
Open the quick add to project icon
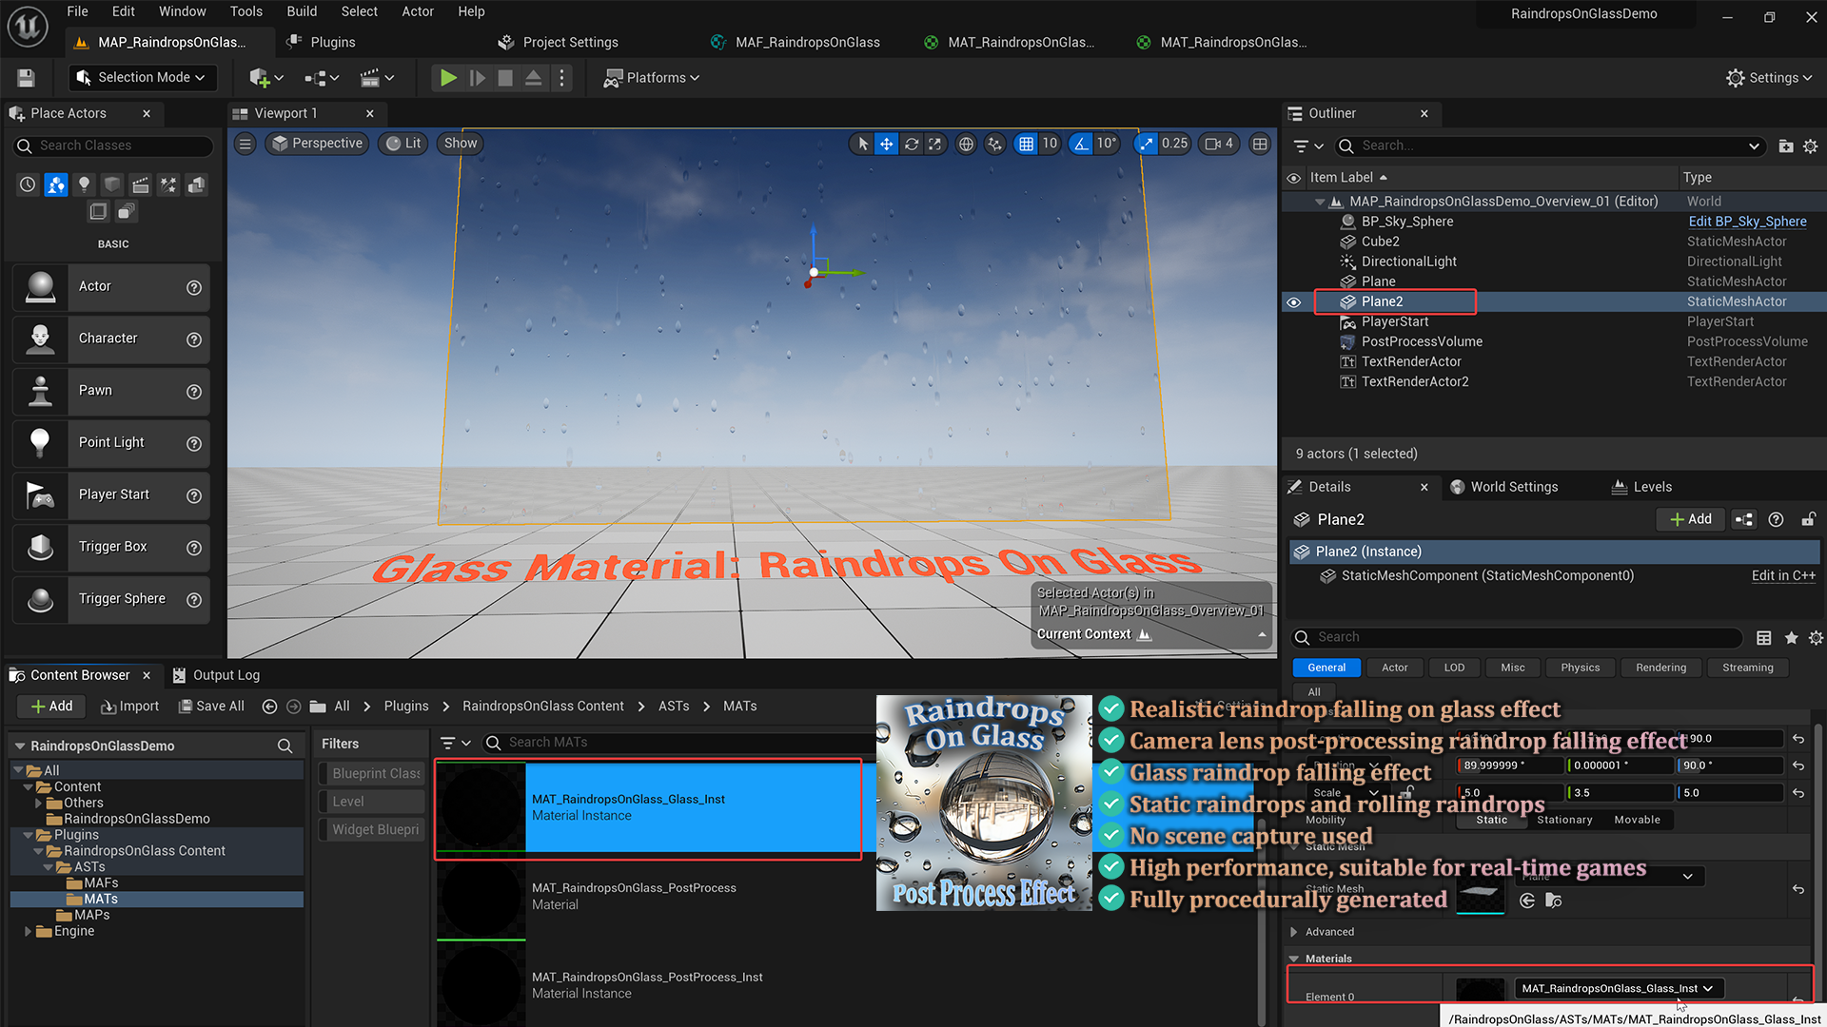tap(265, 78)
